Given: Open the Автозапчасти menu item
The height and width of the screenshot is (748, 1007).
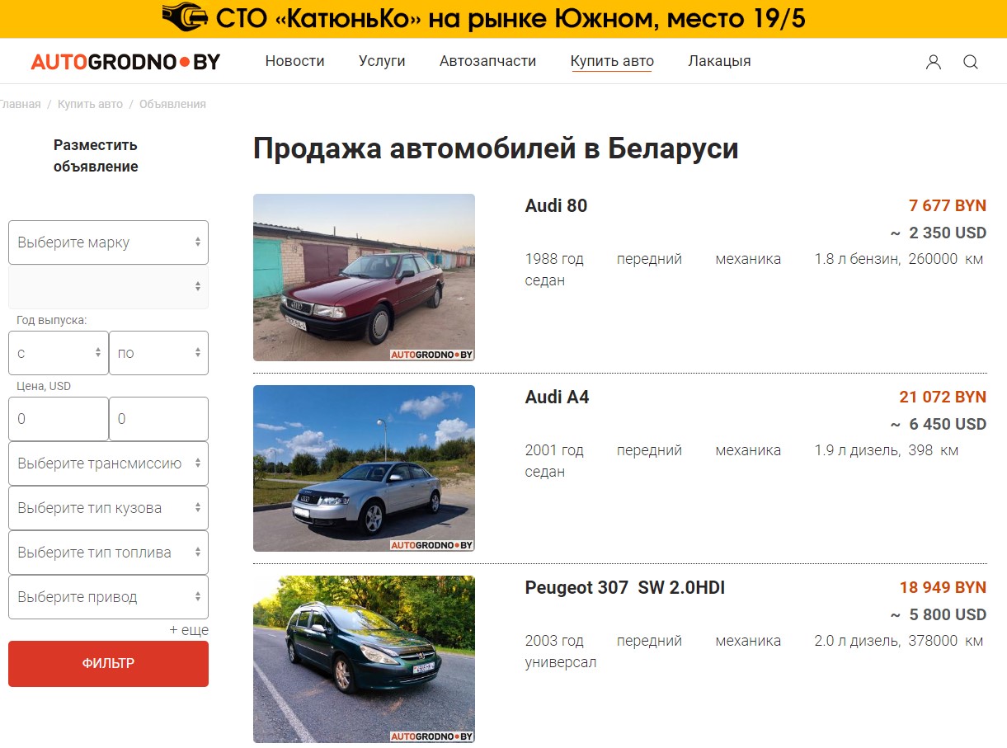Looking at the screenshot, I should coord(487,61).
